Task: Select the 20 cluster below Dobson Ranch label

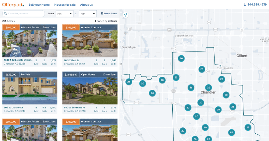Action: (181, 59)
